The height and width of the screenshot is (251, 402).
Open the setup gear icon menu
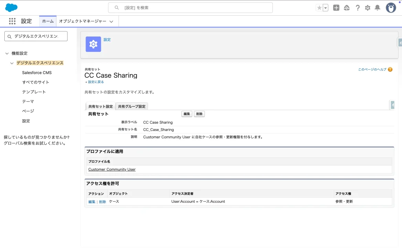pos(367,8)
